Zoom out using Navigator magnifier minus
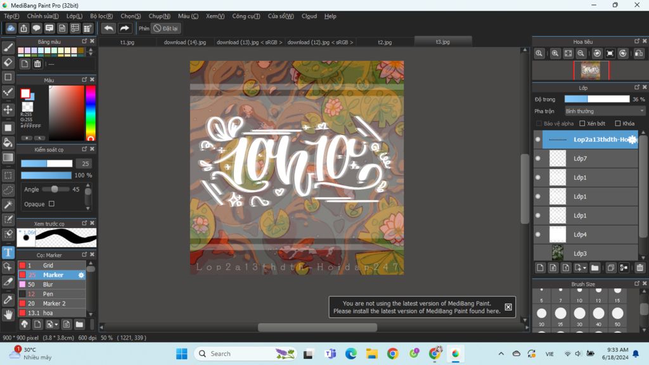The image size is (649, 365). coord(581,53)
